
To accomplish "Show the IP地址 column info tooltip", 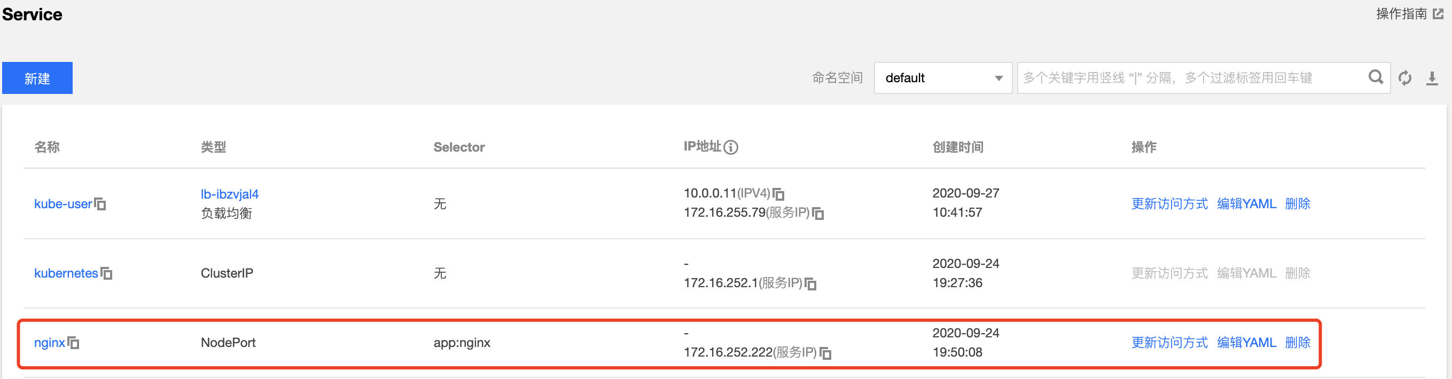I will [730, 147].
